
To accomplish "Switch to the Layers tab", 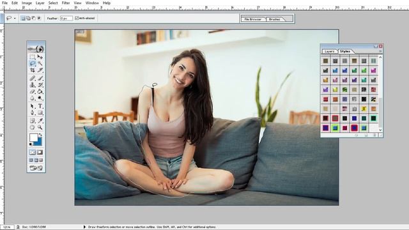I will tap(330, 51).
